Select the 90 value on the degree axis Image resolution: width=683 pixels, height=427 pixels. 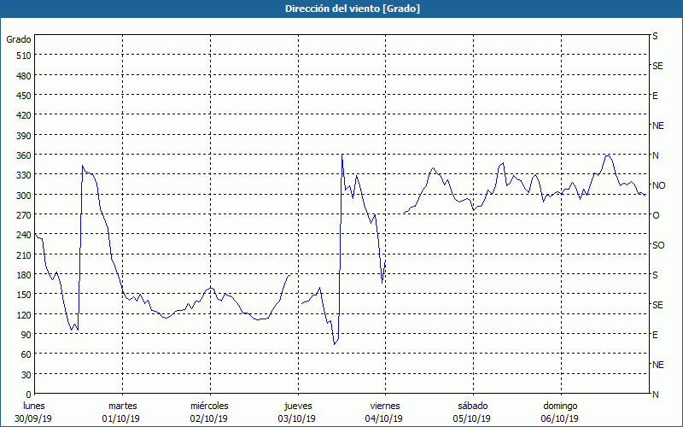[26, 335]
